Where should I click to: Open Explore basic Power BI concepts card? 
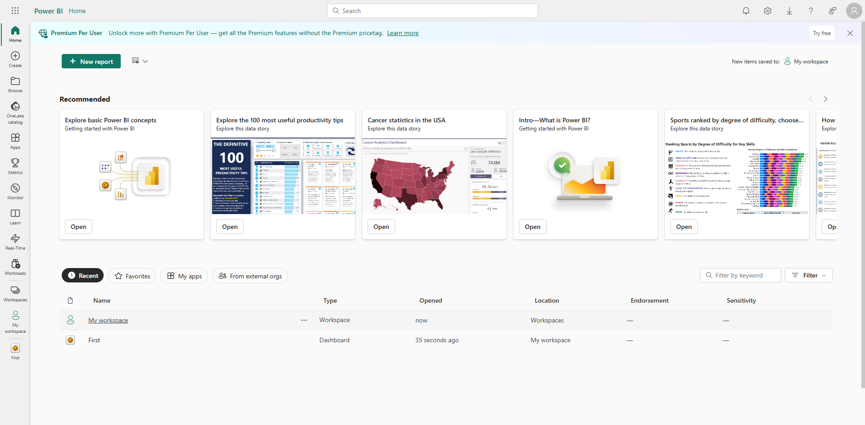pyautogui.click(x=78, y=227)
